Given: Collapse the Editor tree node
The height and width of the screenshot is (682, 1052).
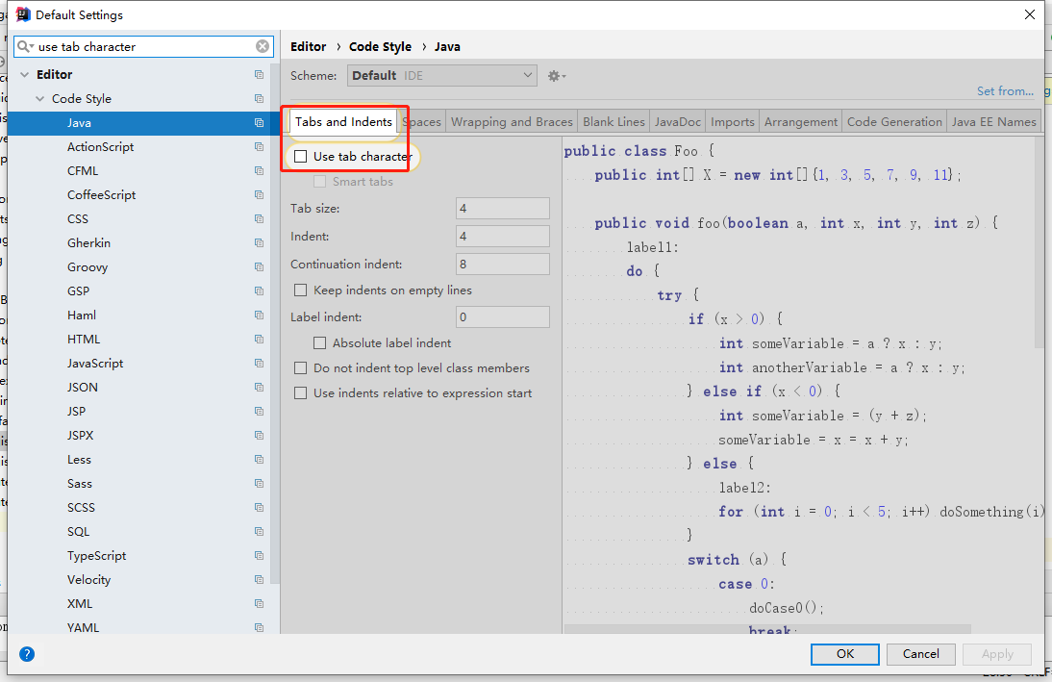Looking at the screenshot, I should tap(25, 74).
